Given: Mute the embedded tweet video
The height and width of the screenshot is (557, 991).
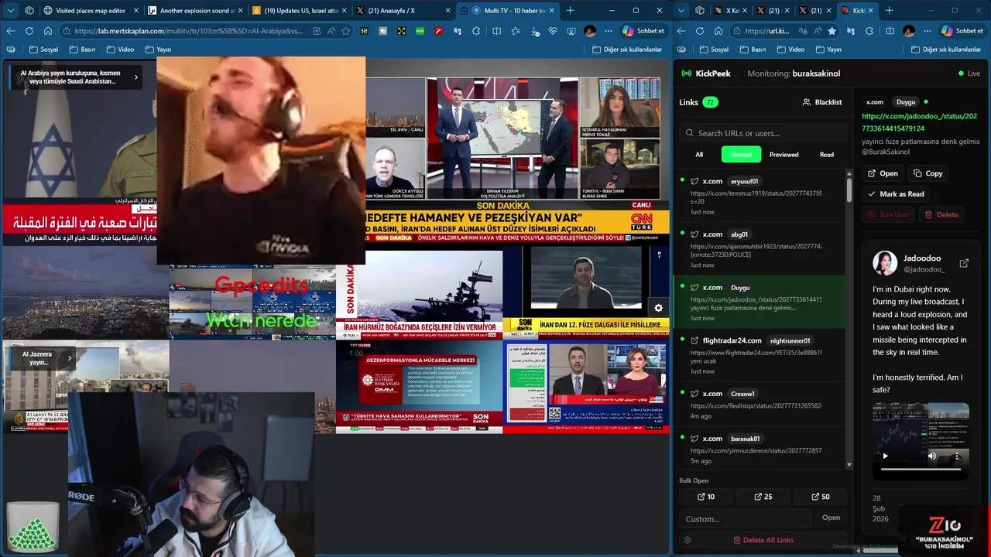Looking at the screenshot, I should tap(932, 456).
